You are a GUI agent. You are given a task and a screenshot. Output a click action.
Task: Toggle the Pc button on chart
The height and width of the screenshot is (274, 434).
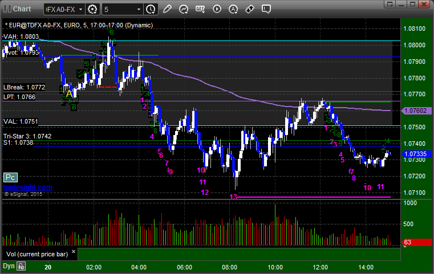(x=10, y=178)
